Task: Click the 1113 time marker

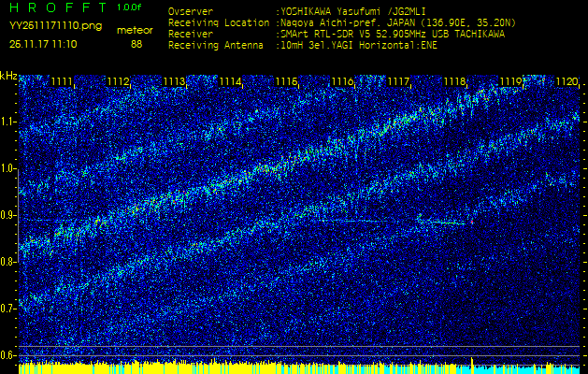Action: tap(174, 81)
